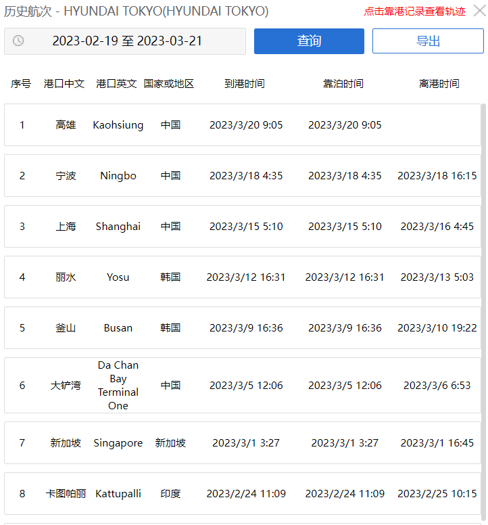Click the Singapore English port name
This screenshot has width=488, height=525.
[x=118, y=443]
